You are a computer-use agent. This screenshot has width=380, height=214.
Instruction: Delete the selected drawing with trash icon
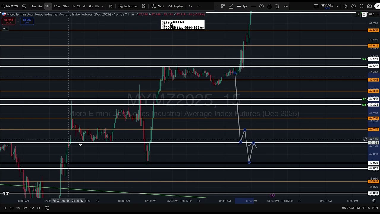coord(277,6)
